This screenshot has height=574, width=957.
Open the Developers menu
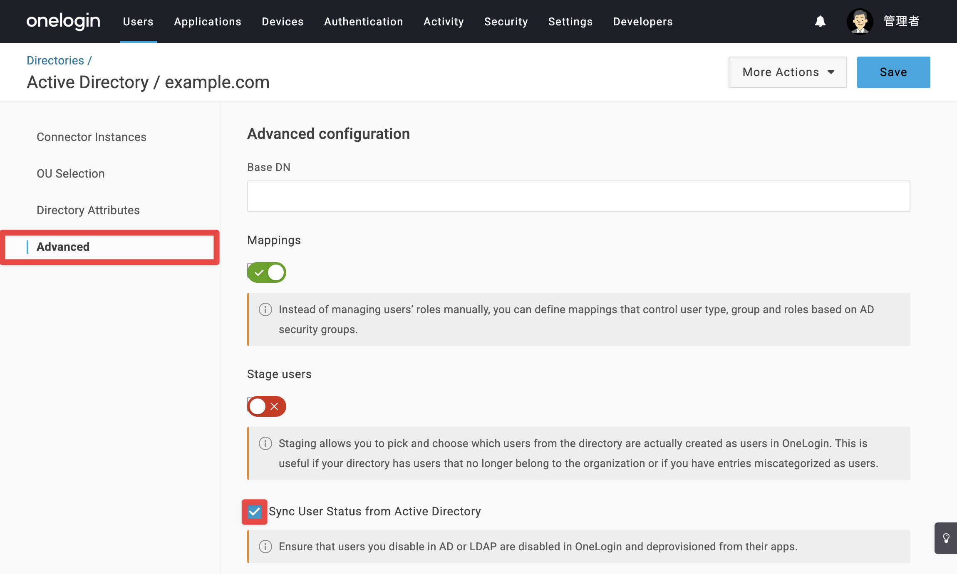pos(643,22)
